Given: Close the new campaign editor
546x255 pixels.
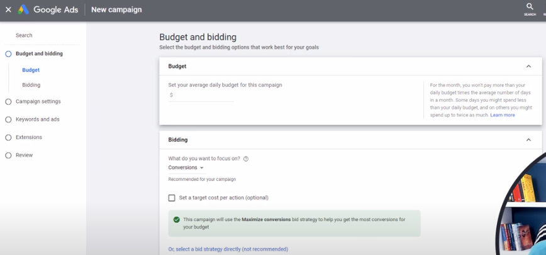Looking at the screenshot, I should click(8, 9).
